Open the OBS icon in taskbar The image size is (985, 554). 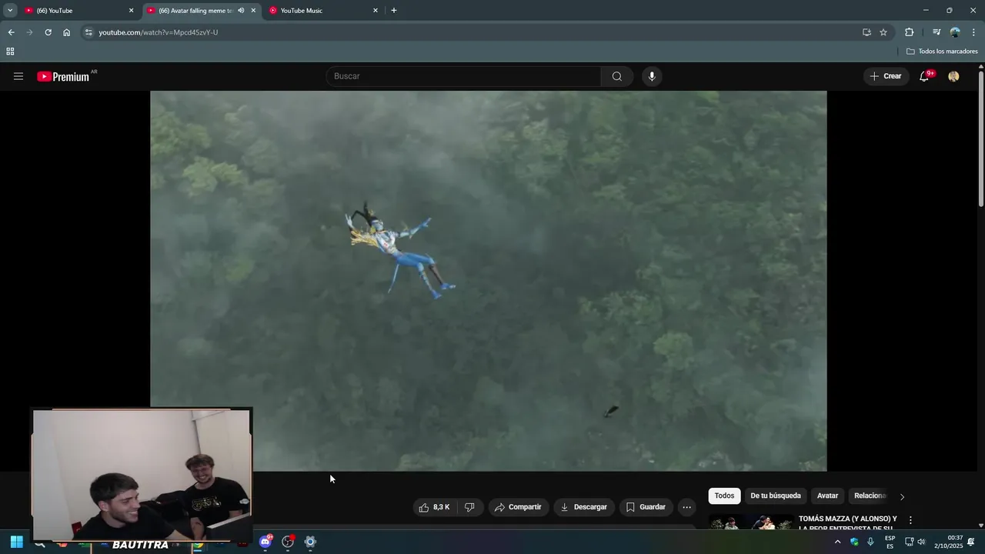coord(288,542)
